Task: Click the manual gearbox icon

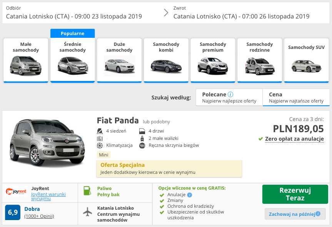Action: [142, 146]
